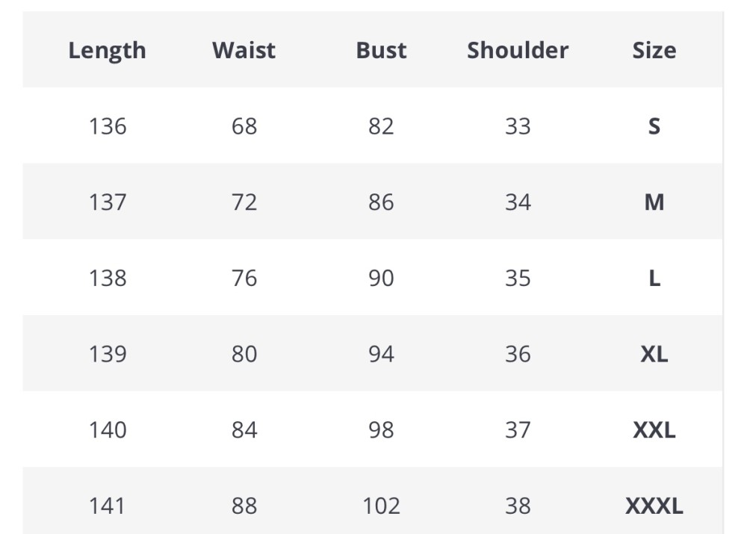Select the waist value 72
The image size is (747, 534).
pyautogui.click(x=244, y=202)
